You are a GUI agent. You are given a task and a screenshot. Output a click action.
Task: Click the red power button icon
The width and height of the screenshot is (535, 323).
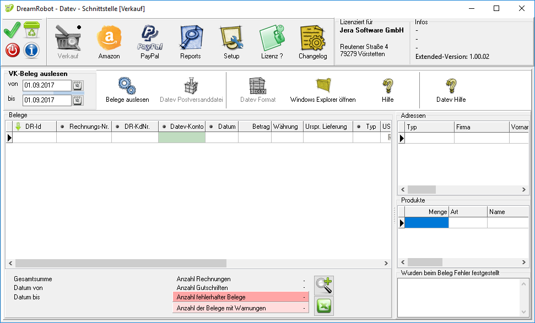pyautogui.click(x=13, y=50)
